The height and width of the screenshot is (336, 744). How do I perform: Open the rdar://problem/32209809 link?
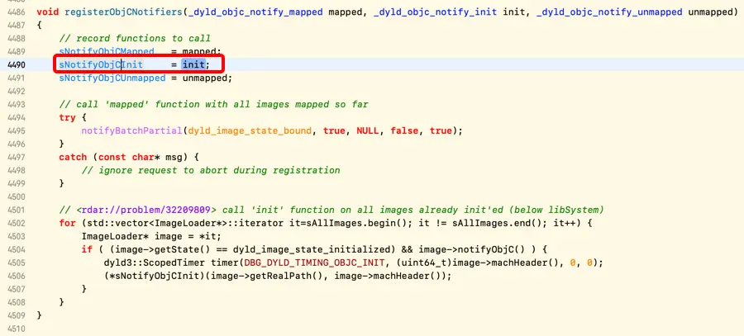[x=146, y=210]
